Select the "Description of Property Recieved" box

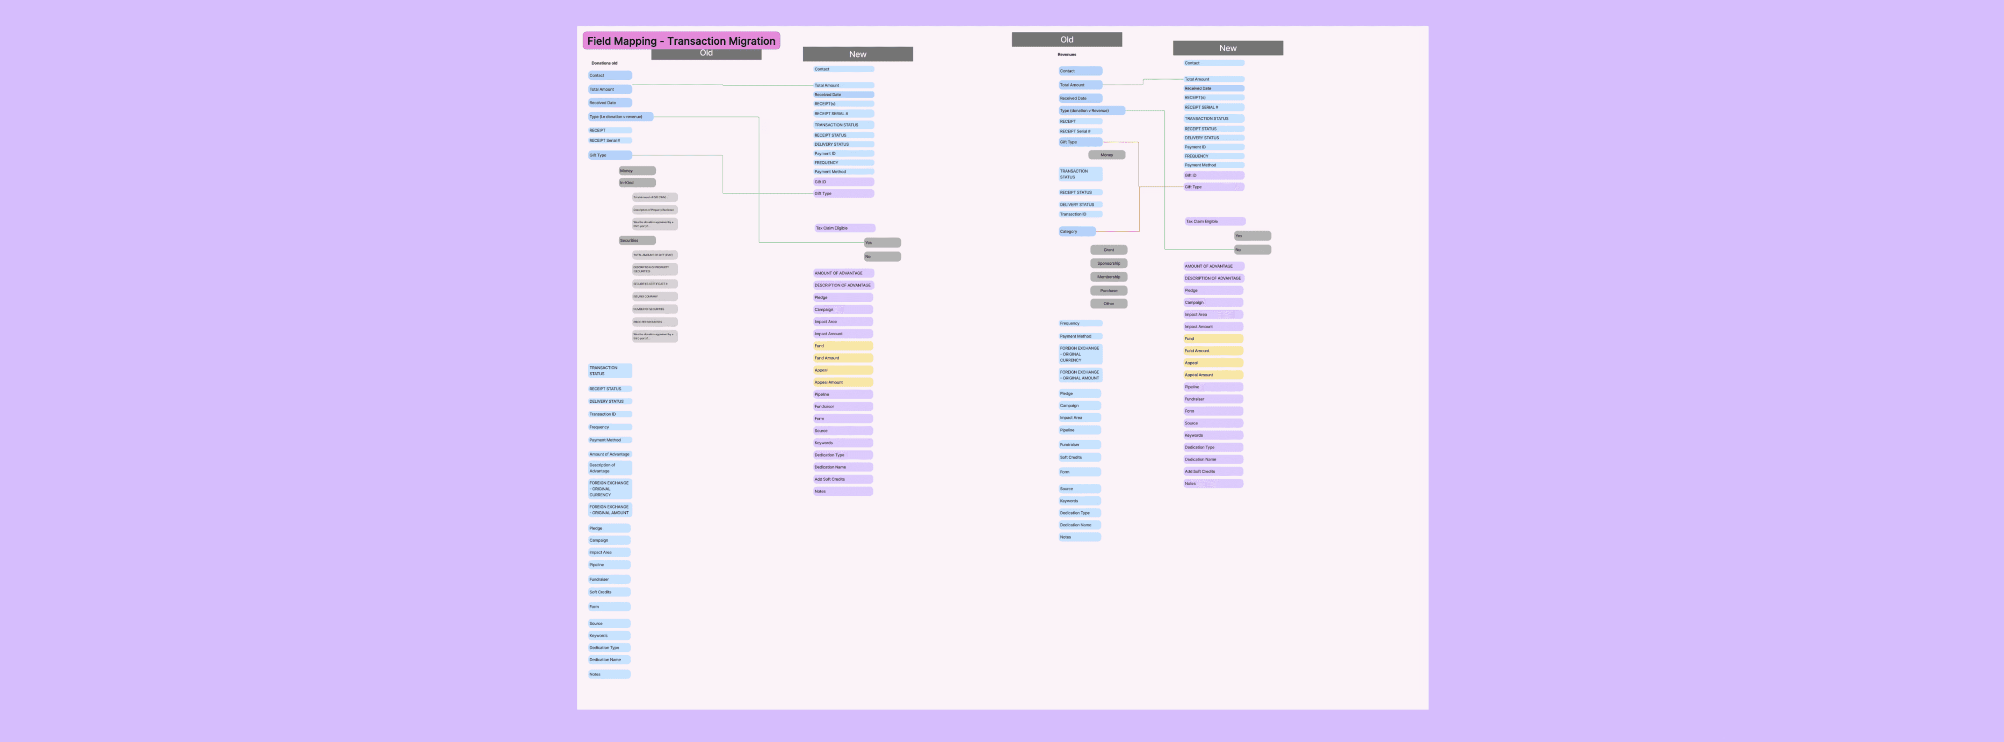pyautogui.click(x=654, y=210)
